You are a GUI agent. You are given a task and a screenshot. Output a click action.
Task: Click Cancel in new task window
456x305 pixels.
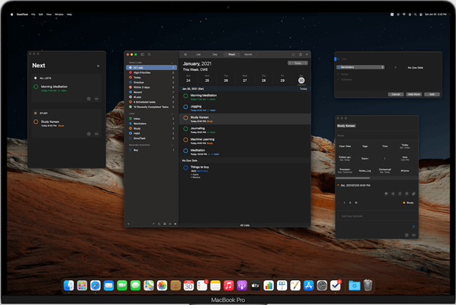[395, 94]
